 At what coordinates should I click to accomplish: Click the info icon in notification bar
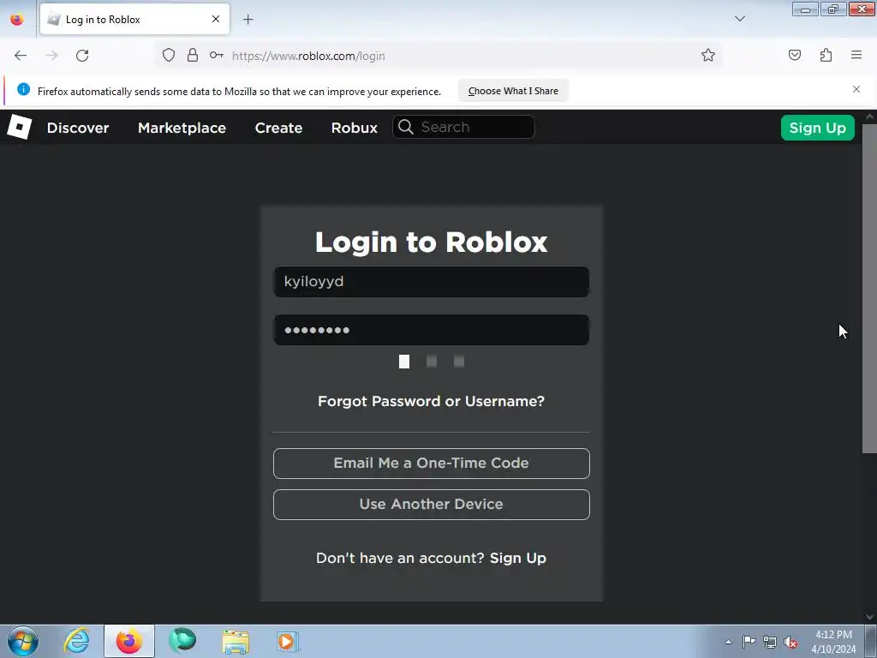[23, 89]
